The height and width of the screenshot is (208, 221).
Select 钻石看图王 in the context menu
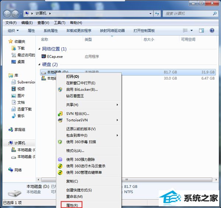[75, 96]
